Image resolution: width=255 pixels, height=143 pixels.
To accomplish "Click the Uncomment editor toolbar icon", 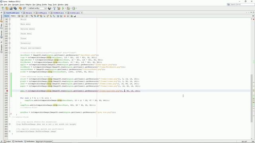I will (x=75, y=16).
